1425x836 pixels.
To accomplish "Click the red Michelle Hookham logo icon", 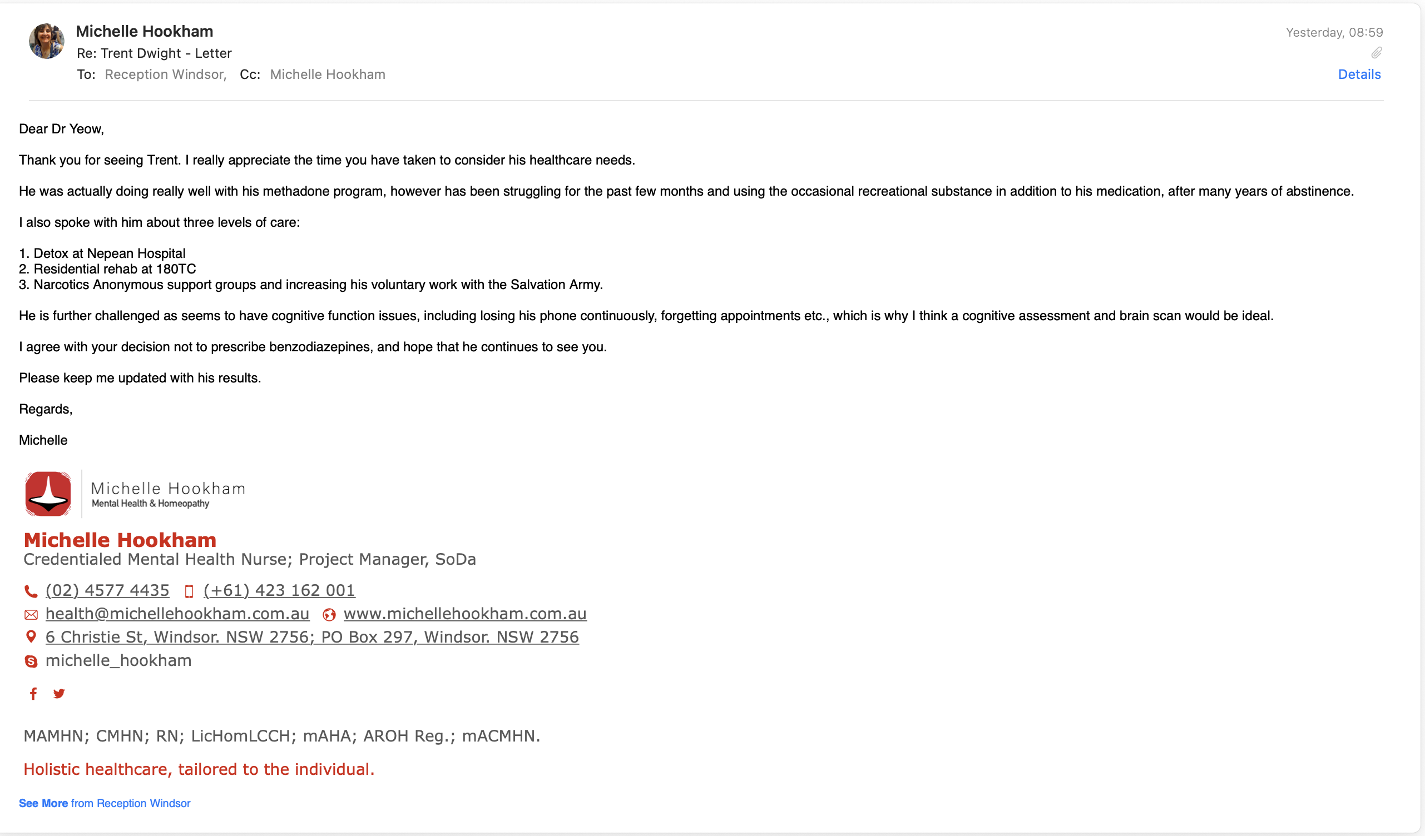I will (x=48, y=494).
